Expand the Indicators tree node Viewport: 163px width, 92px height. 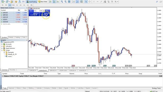2,46
